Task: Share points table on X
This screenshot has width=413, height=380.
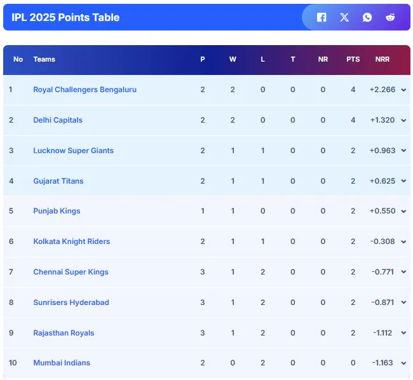Action: 344,17
